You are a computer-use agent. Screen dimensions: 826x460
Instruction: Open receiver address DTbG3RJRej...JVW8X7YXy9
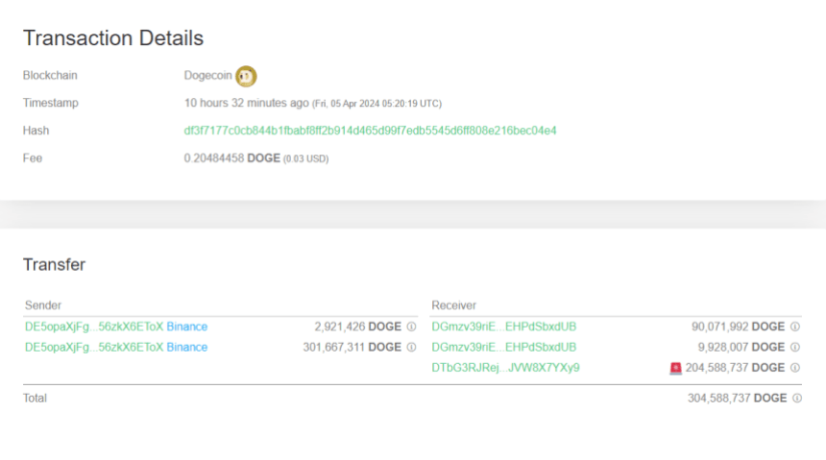point(505,368)
